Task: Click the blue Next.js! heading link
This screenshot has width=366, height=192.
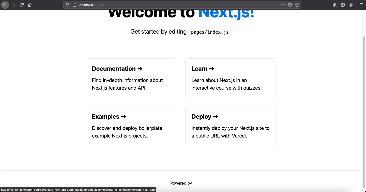Action: coord(226,12)
